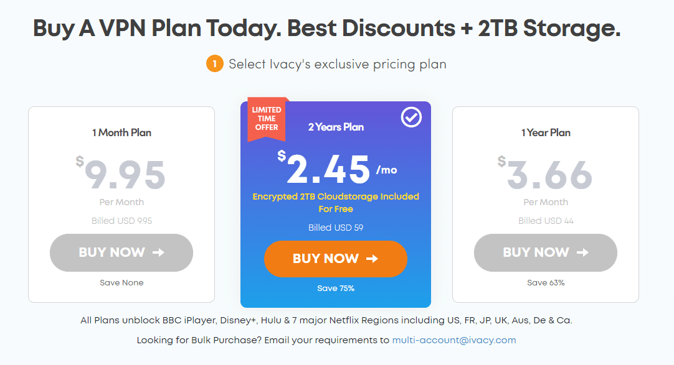Click arrow icon in 1 Year Buy Now button
This screenshot has width=674, height=365.
point(582,252)
